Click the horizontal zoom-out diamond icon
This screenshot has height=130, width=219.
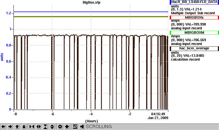tap(39, 127)
